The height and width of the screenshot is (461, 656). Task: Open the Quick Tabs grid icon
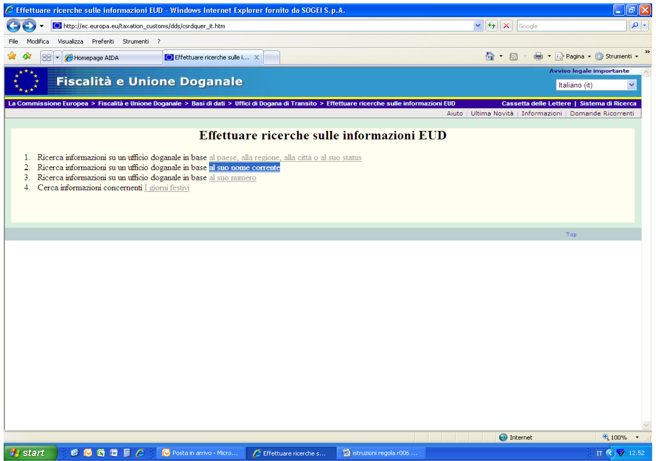(46, 57)
